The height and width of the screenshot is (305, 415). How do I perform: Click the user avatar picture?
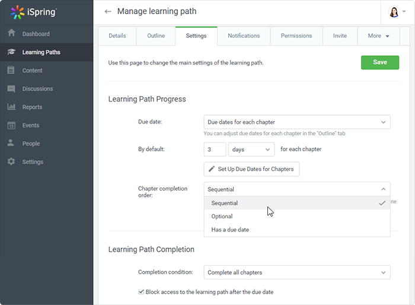[394, 12]
